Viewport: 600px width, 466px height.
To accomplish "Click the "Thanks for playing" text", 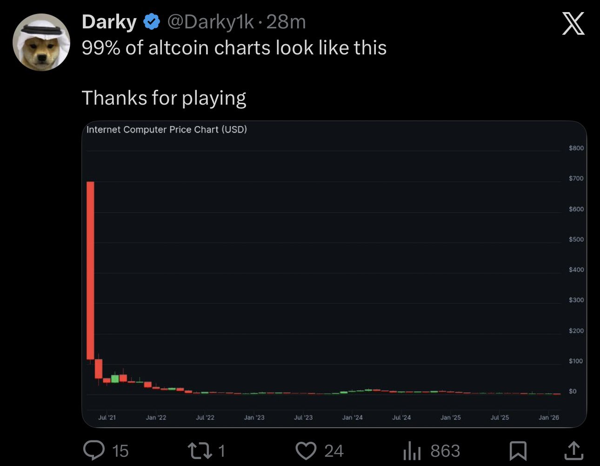I will pyautogui.click(x=164, y=98).
